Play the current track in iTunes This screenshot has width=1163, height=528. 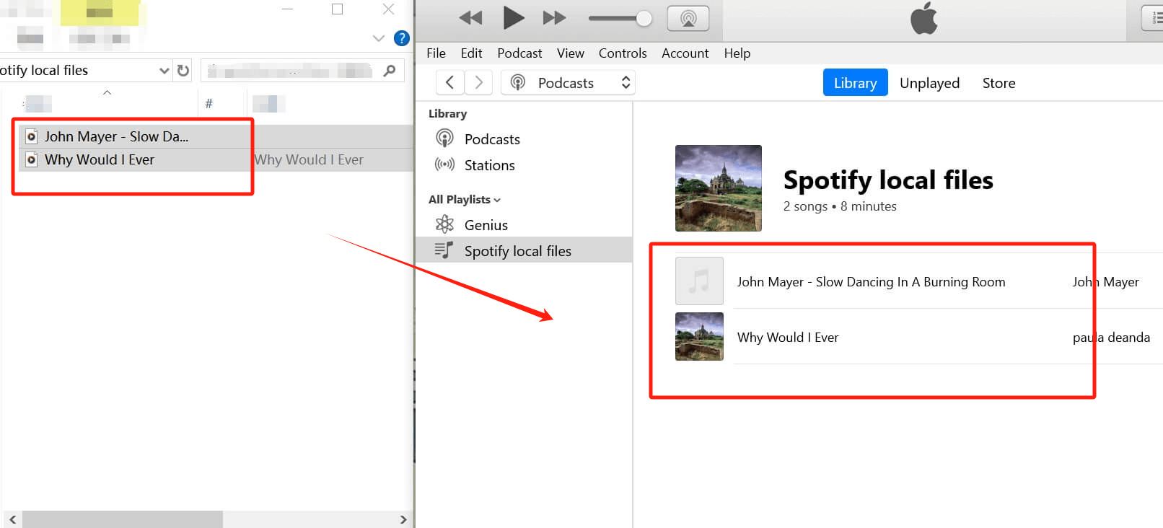[513, 17]
